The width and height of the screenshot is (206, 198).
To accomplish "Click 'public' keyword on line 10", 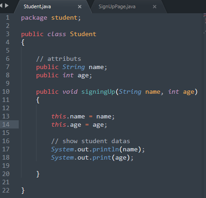I will click(48, 92).
